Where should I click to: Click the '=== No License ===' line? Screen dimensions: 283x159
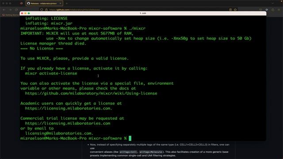pyautogui.click(x=42, y=49)
